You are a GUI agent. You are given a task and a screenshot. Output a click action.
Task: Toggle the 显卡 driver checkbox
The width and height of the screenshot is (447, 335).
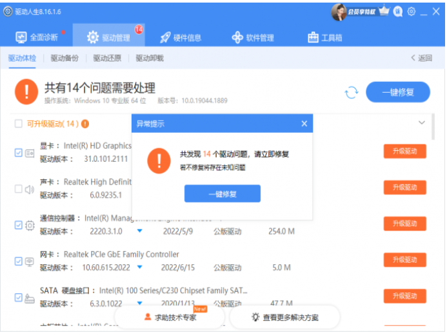19,153
